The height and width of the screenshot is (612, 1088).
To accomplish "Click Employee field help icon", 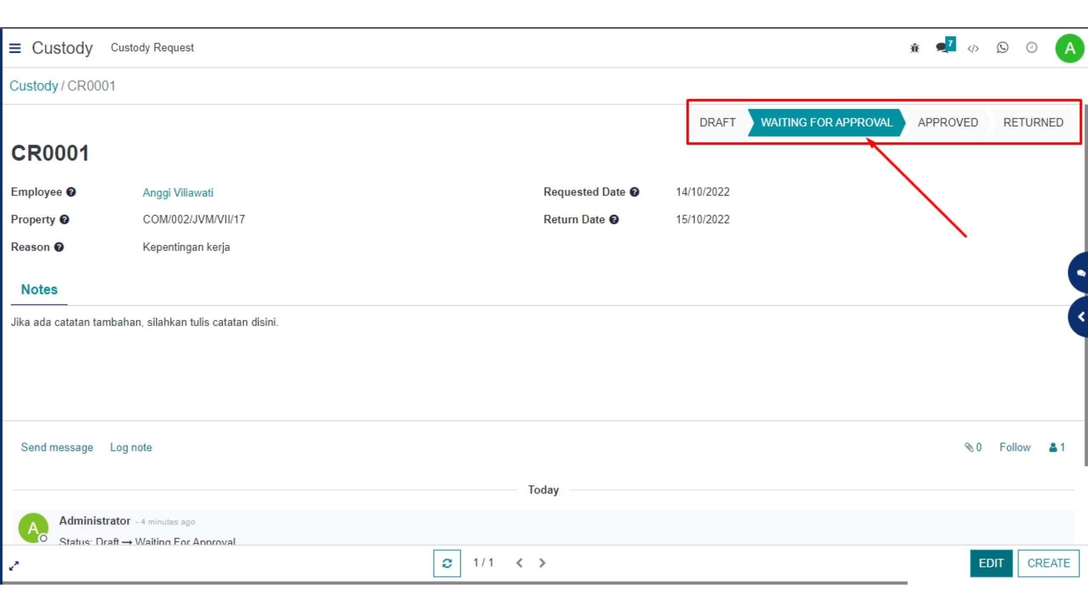I will (71, 192).
